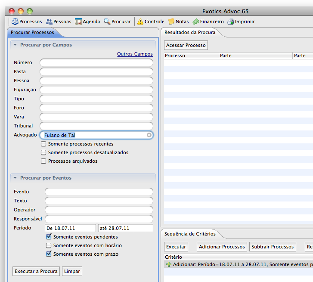Open the Notas sticky note icon
The height and width of the screenshot is (282, 313).
(171, 22)
